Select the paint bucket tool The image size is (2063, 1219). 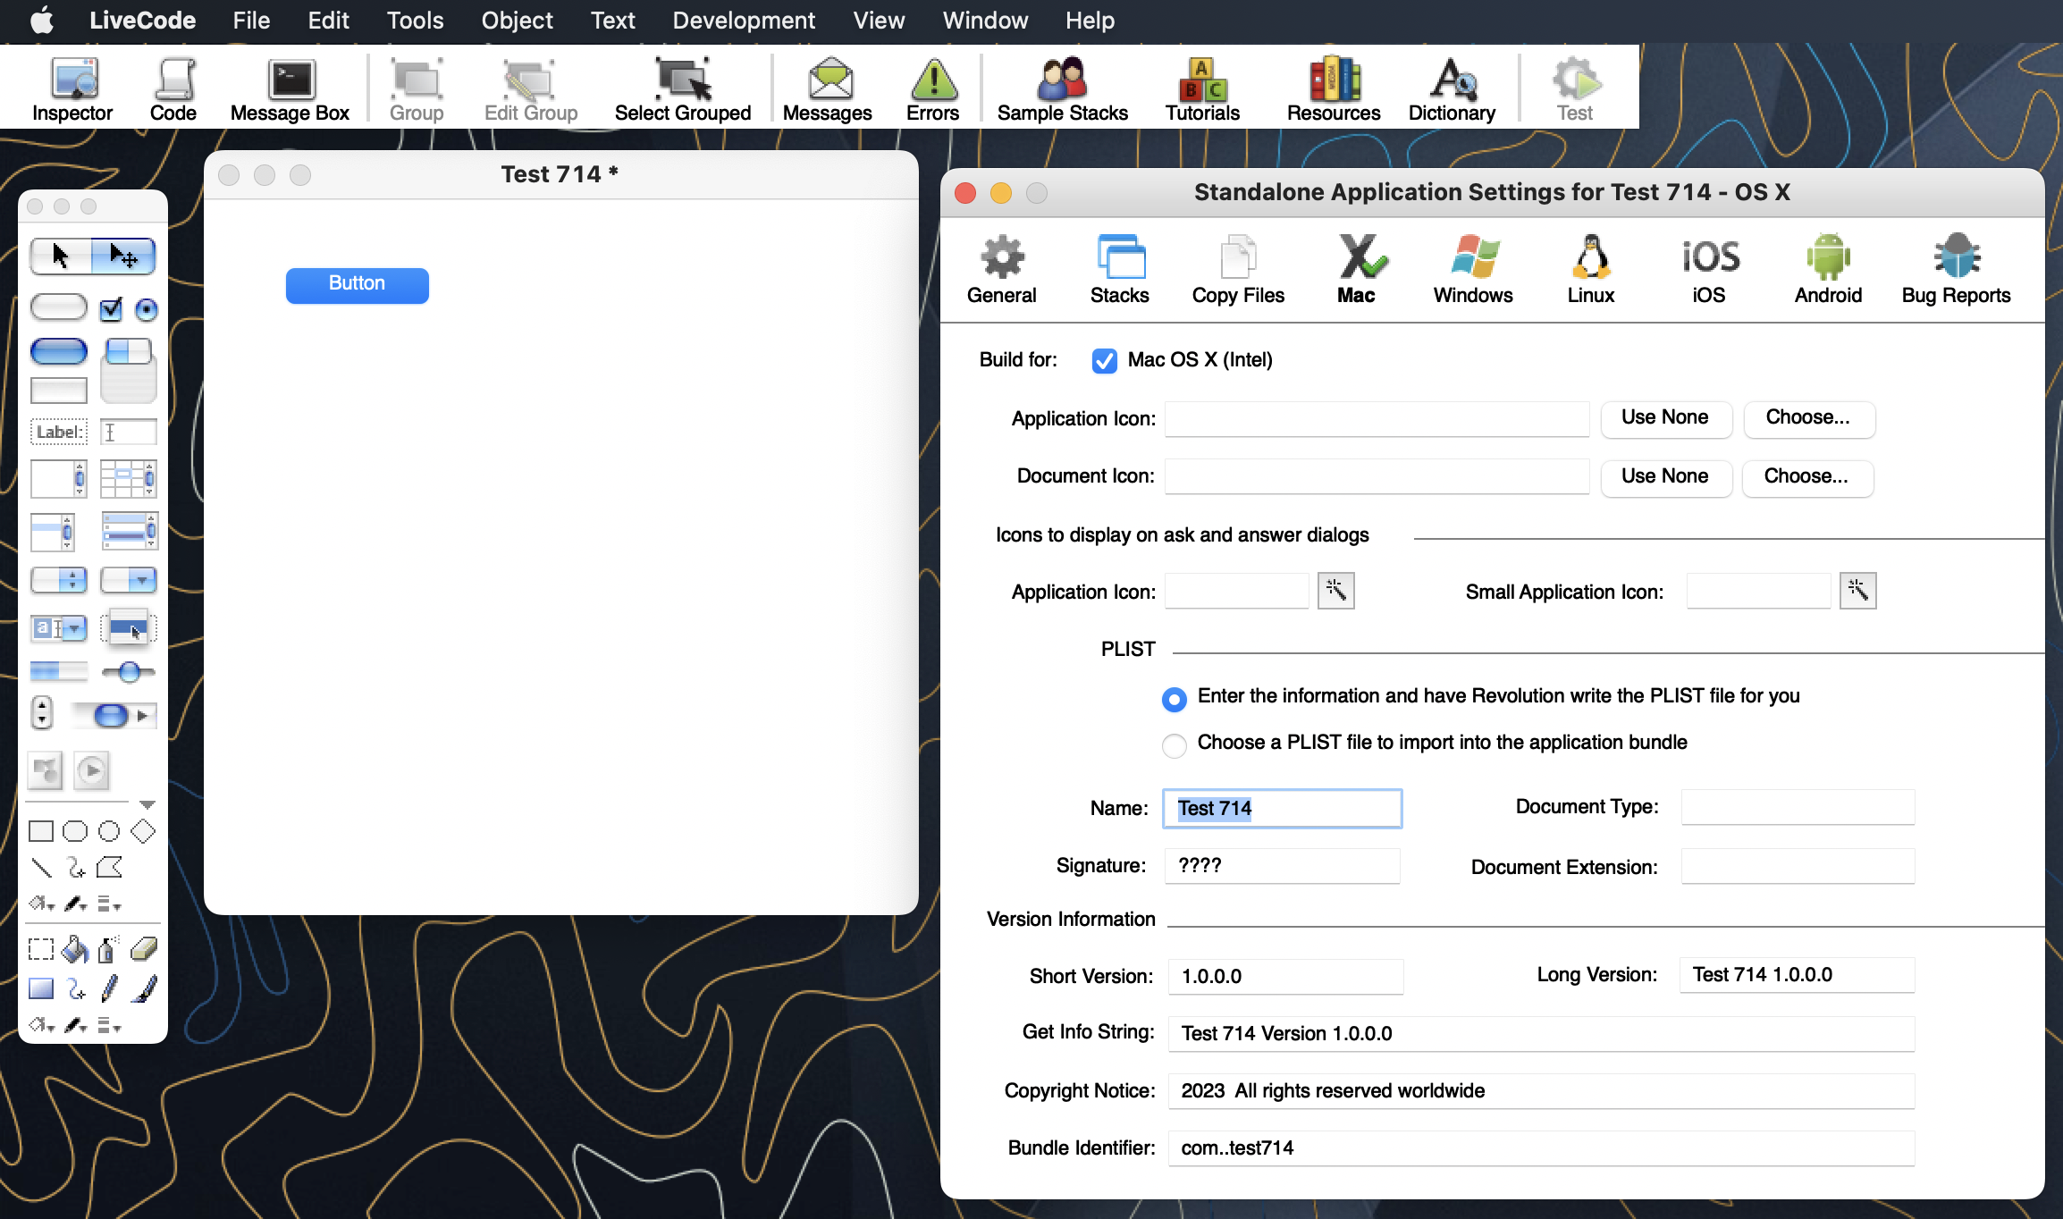pos(75,949)
